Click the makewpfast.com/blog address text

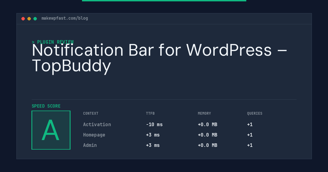pos(65,18)
